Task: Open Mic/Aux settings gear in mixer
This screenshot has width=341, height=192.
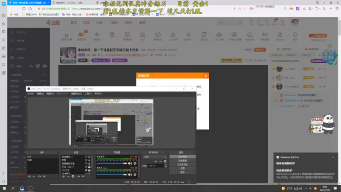Action: pyautogui.click(x=135, y=175)
